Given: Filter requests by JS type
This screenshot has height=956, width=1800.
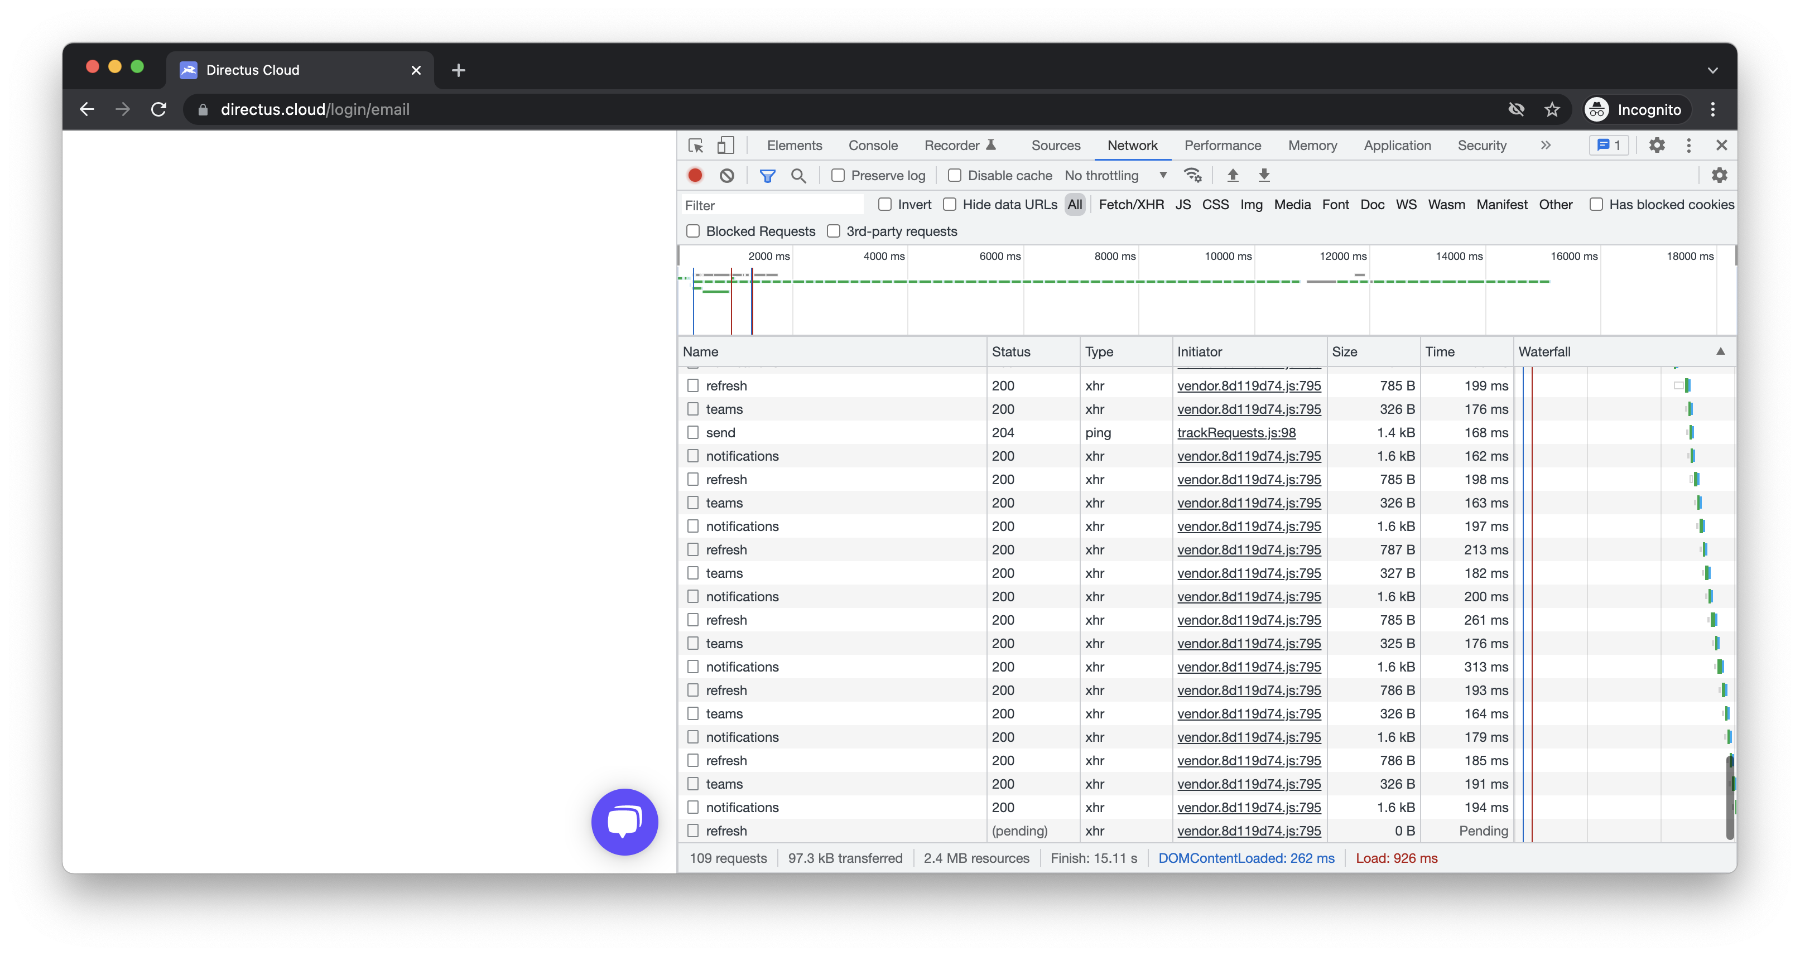Looking at the screenshot, I should (1182, 205).
